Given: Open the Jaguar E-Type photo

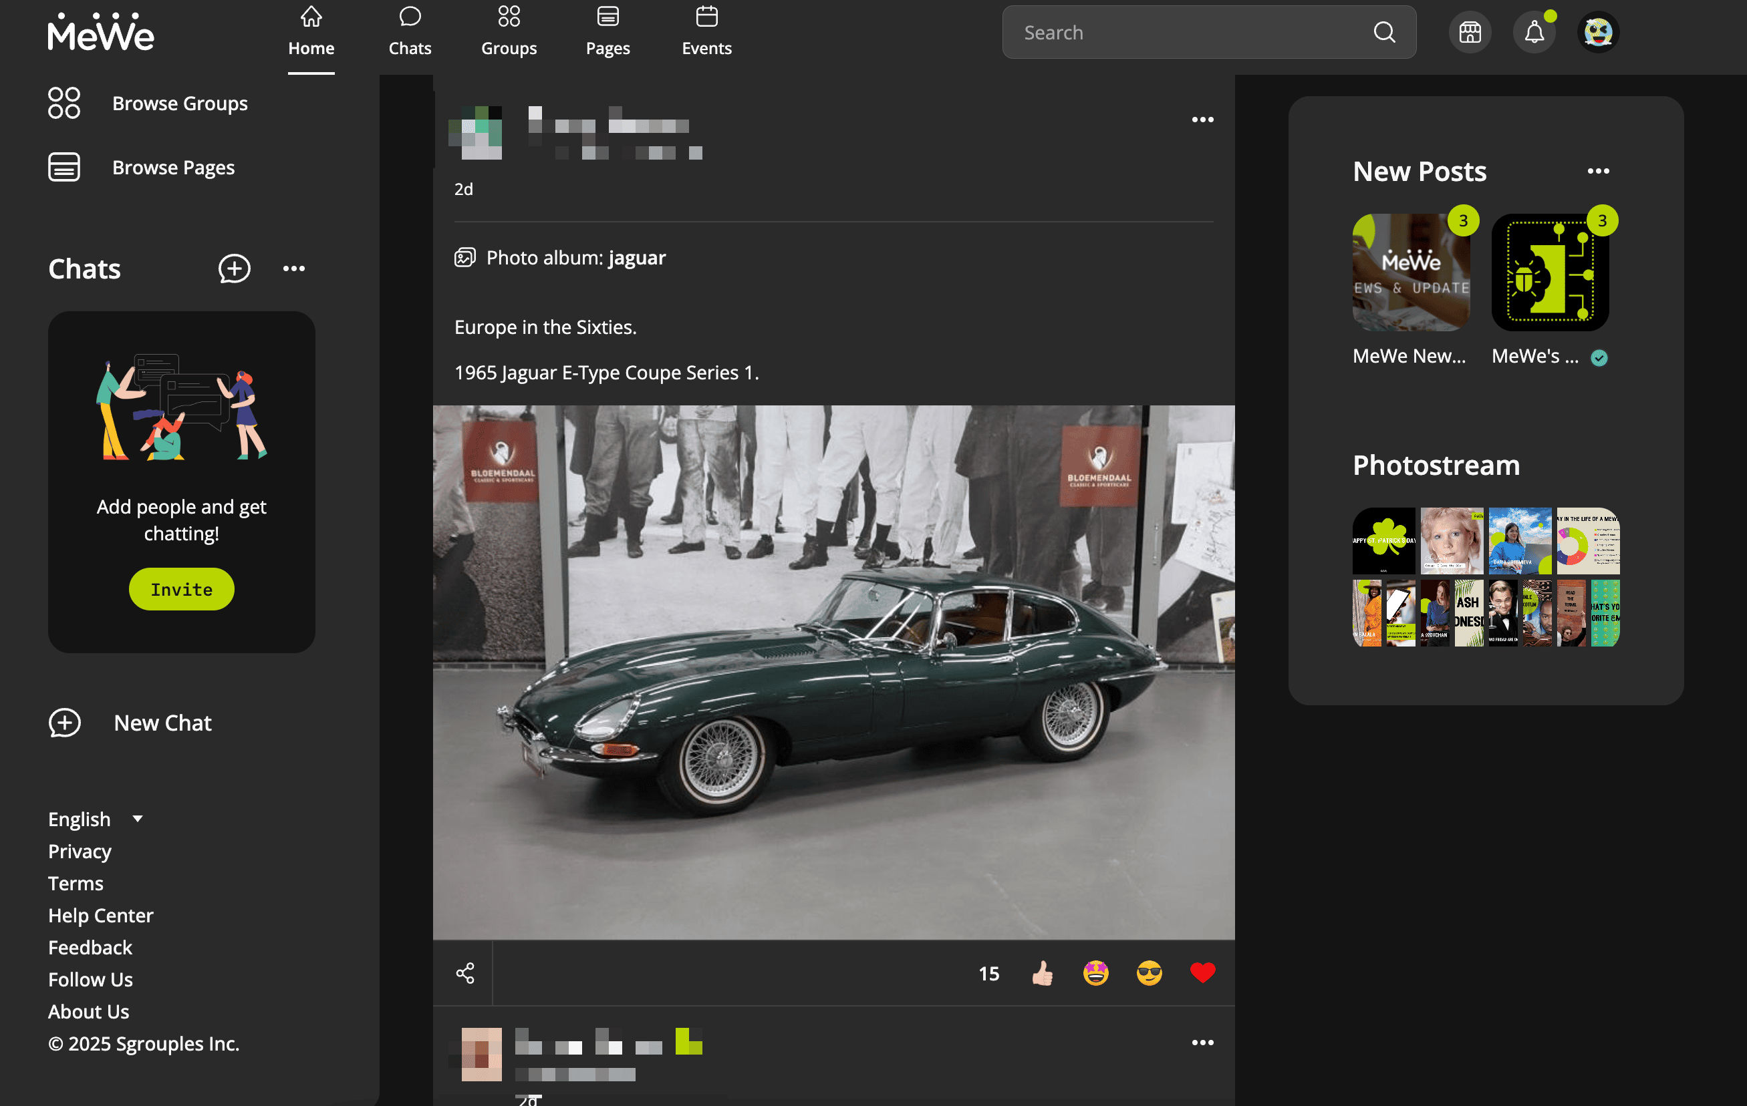Looking at the screenshot, I should [x=833, y=673].
